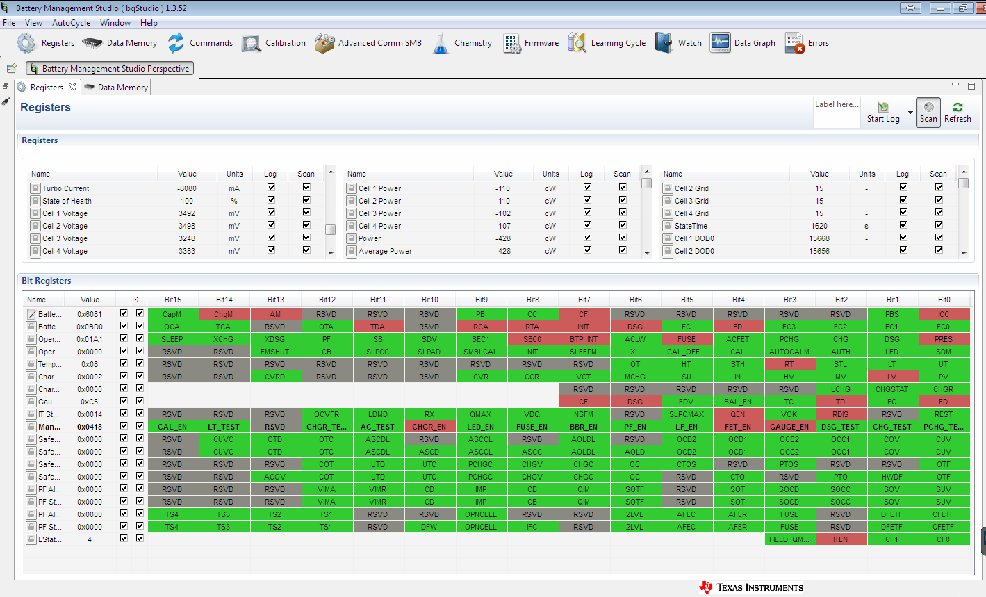Image resolution: width=986 pixels, height=597 pixels.
Task: Open the Data Graph icon
Action: pos(720,43)
